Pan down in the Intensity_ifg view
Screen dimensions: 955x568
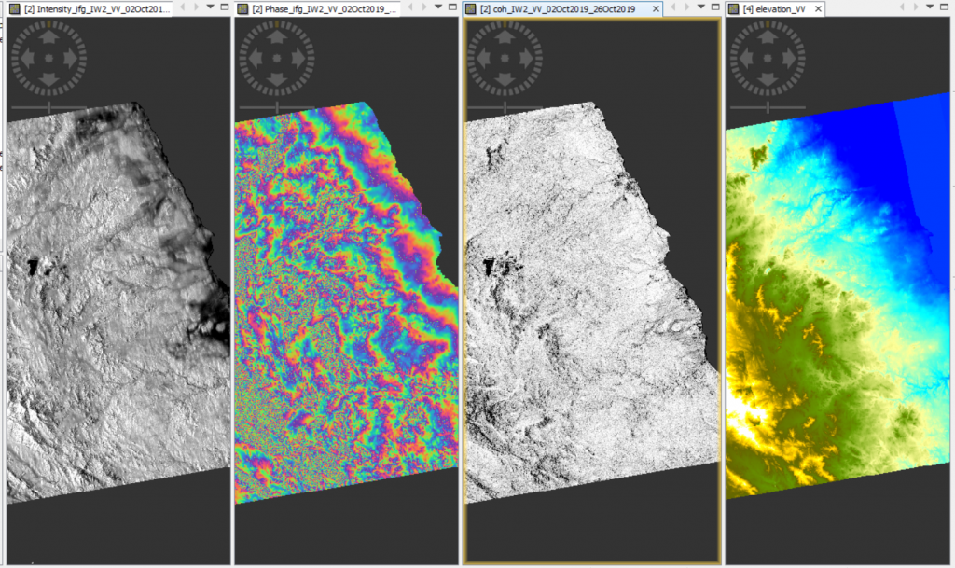tap(48, 80)
